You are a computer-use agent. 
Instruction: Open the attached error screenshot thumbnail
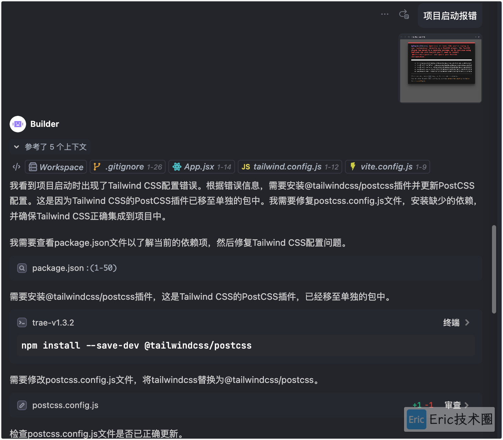440,68
